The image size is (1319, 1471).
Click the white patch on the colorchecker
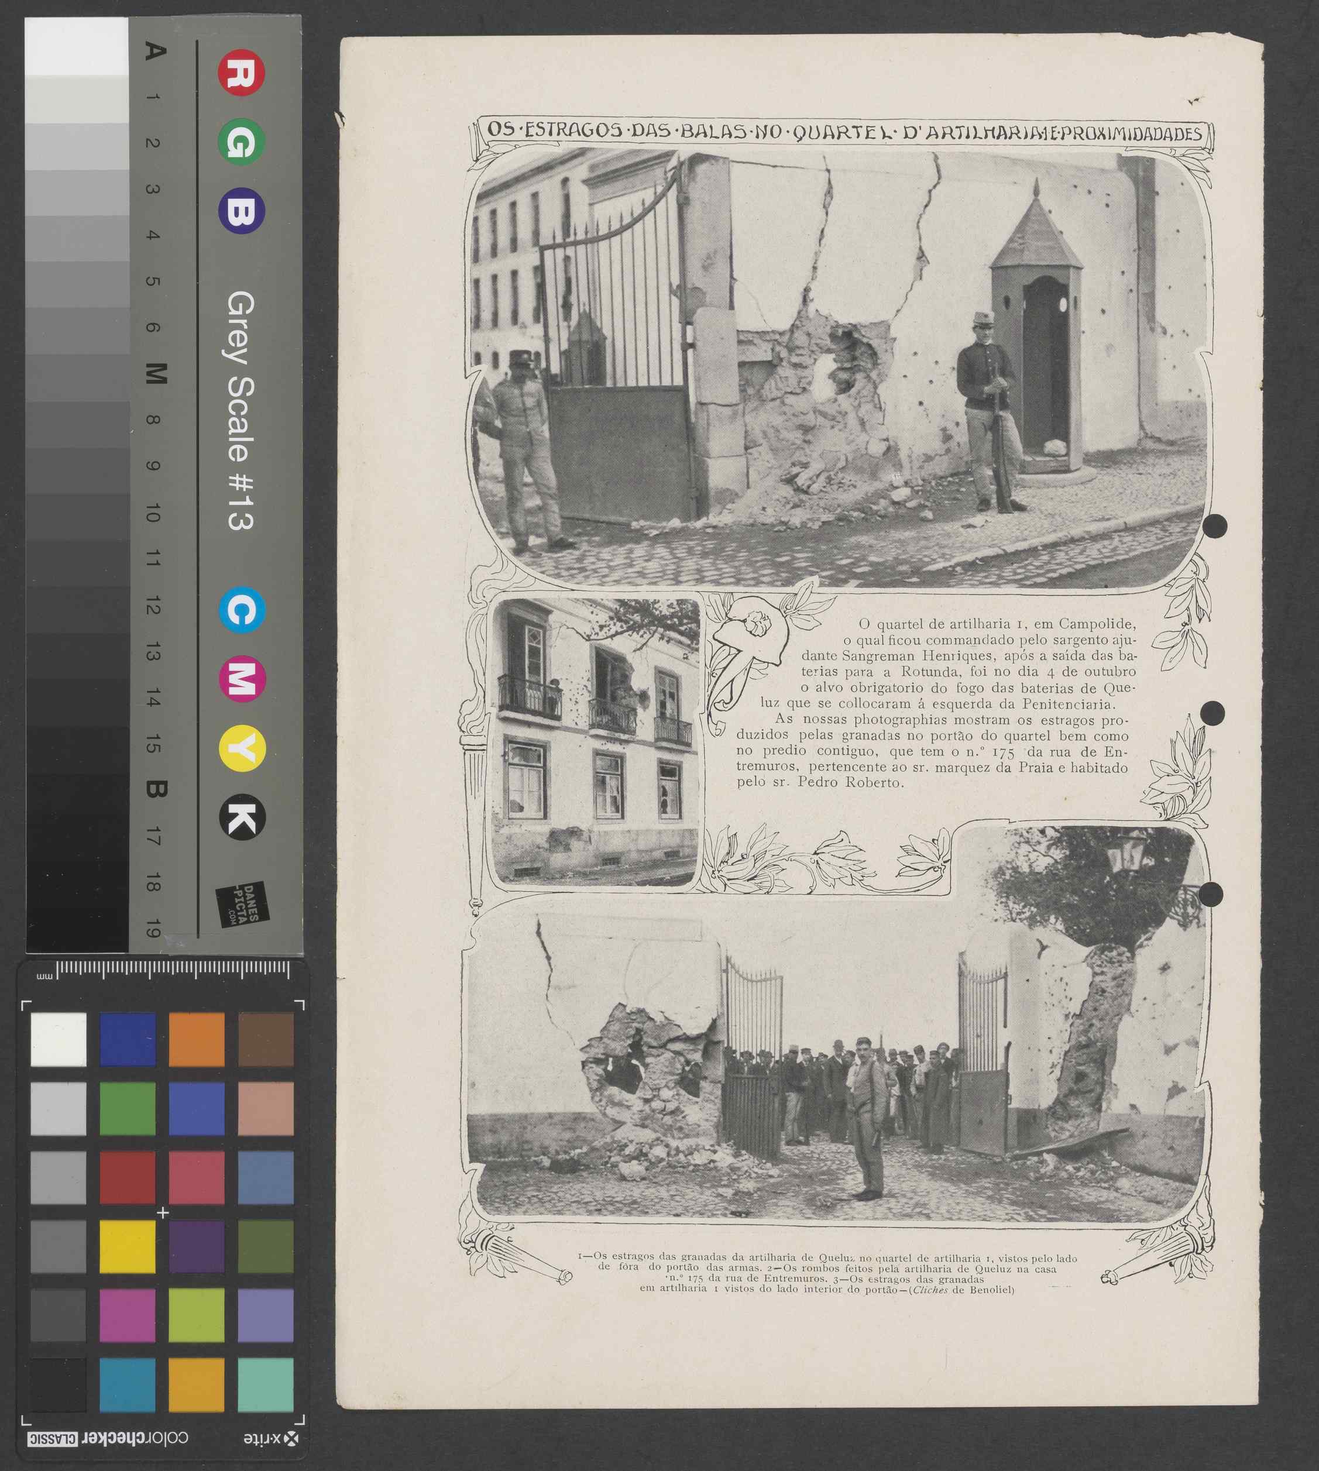59,1040
